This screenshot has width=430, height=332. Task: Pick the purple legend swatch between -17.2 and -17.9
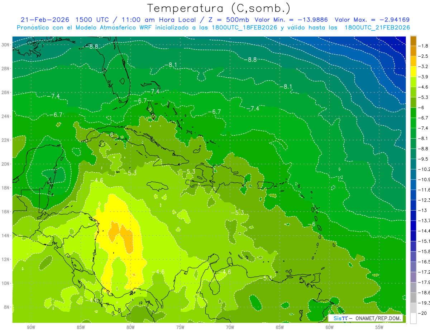point(414,277)
